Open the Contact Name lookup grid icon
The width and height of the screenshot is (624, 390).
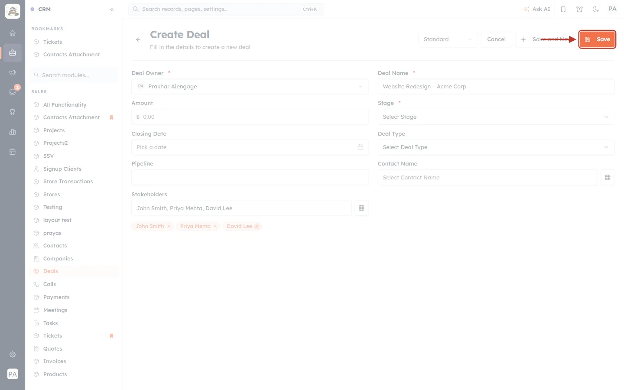608,177
